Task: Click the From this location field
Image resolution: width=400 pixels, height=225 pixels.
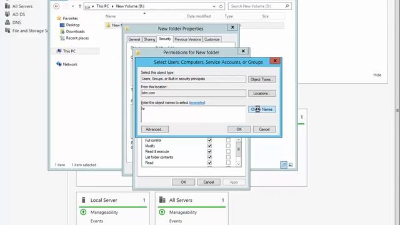Action: coord(193,93)
